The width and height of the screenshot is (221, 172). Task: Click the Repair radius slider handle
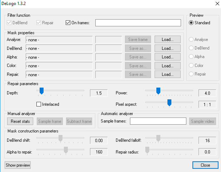[147, 150]
